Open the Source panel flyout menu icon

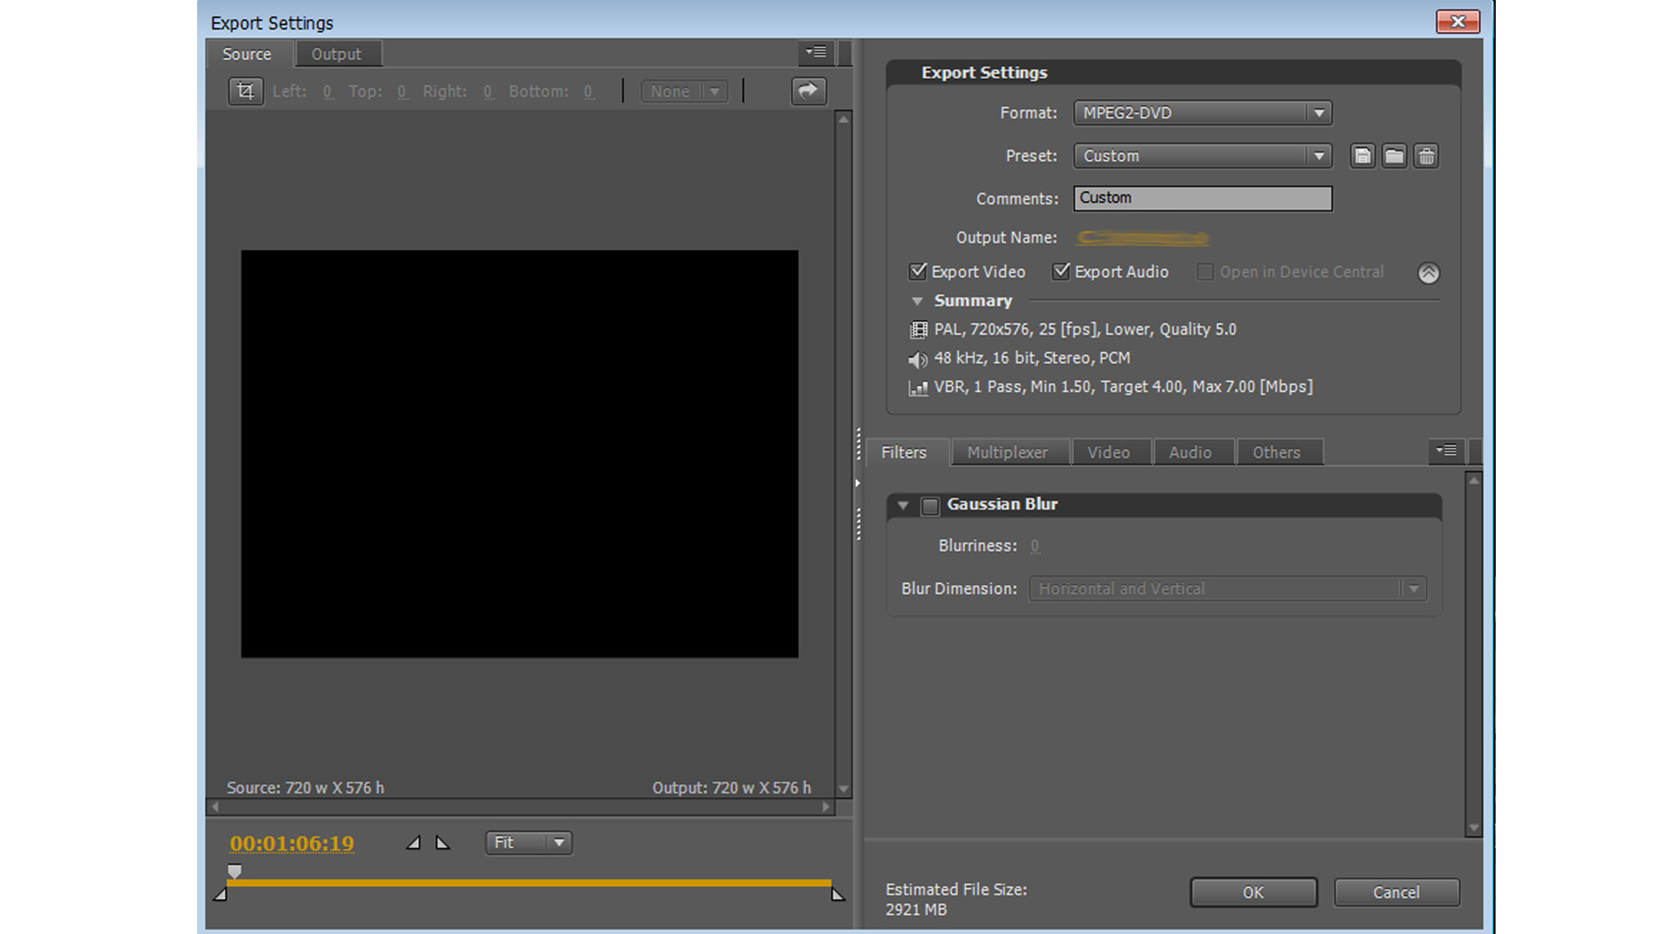816,53
